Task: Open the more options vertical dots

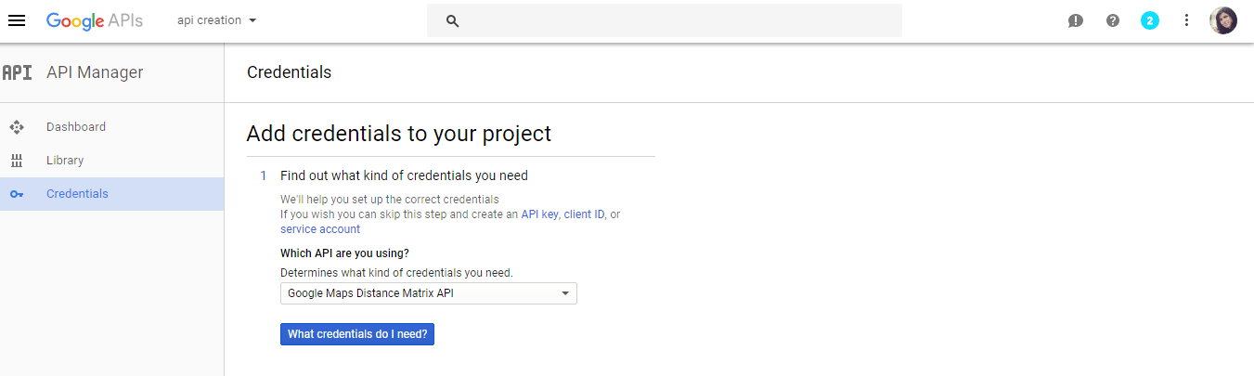Action: (x=1186, y=20)
